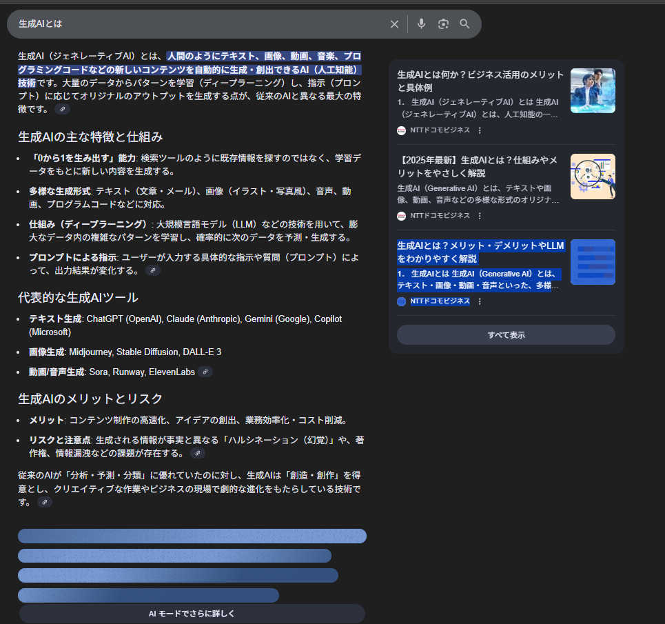
Task: Start voice search with microphone icon
Action: click(x=421, y=24)
